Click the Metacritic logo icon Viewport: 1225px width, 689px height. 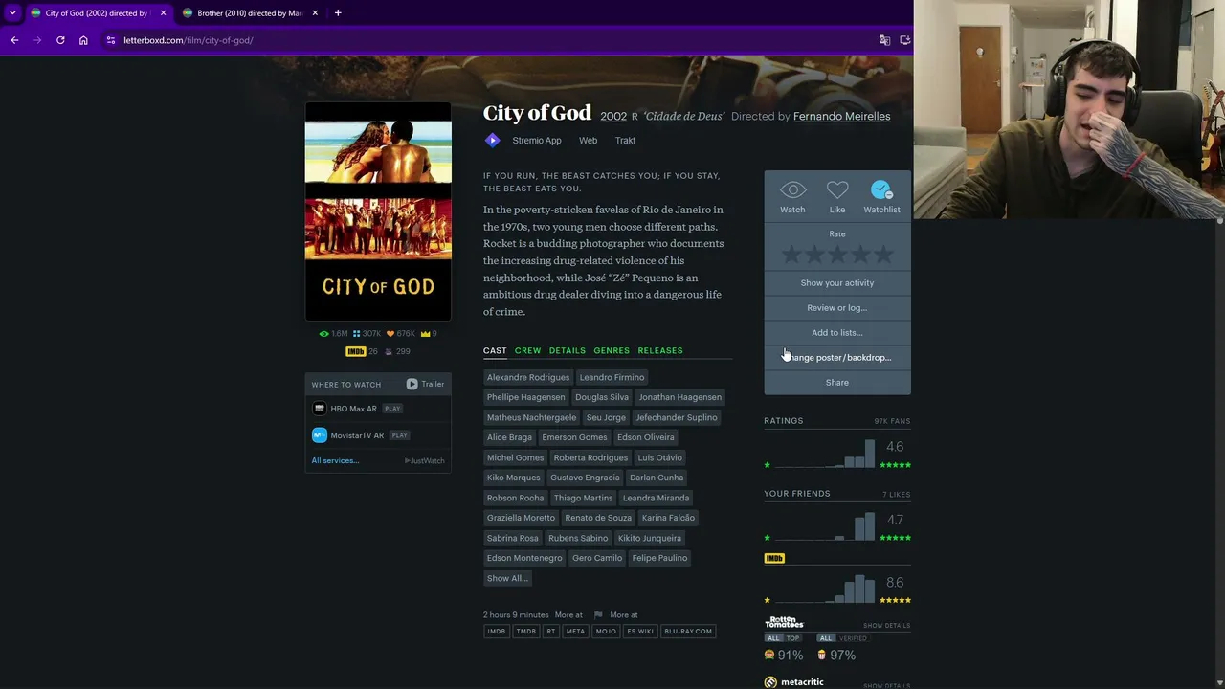[x=770, y=682]
